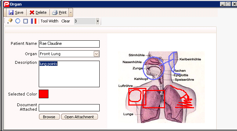Expand the Organ combo box
This screenshot has width=237, height=131.
(x=96, y=54)
